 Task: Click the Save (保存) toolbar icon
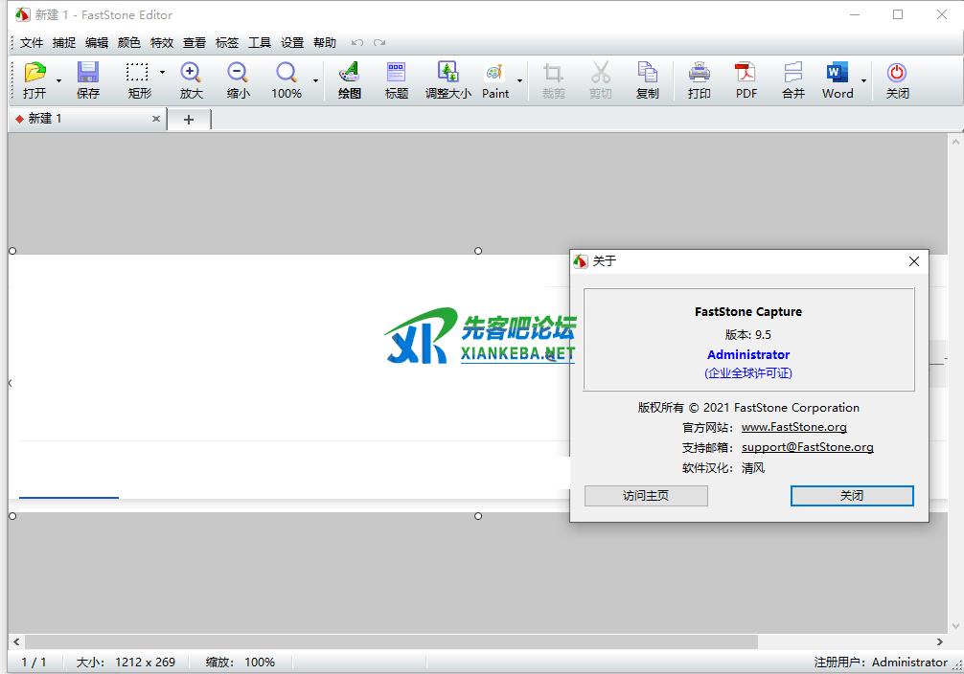click(88, 79)
